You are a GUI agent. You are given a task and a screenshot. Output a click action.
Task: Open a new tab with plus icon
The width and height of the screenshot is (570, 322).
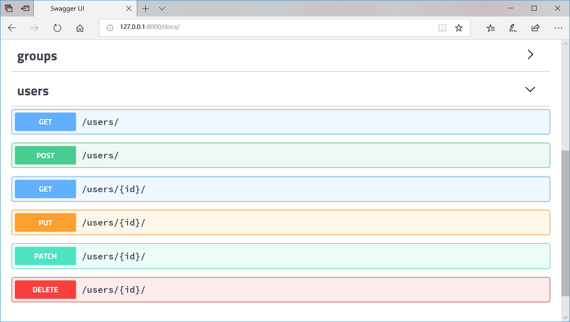(145, 9)
